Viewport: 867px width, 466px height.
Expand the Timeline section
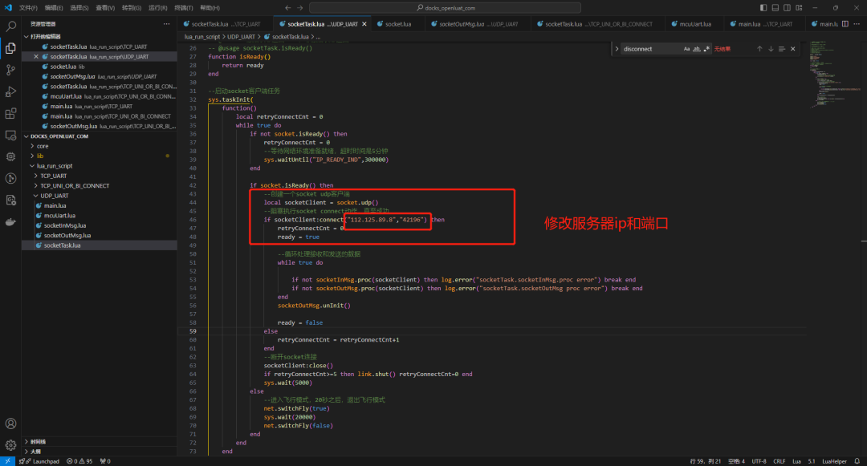tap(39, 441)
